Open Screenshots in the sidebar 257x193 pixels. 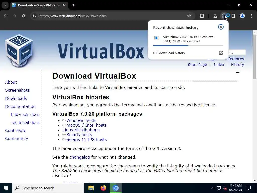click(x=17, y=90)
